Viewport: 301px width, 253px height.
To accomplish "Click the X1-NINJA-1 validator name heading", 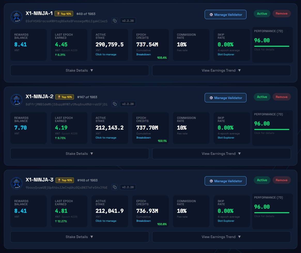I will pos(39,13).
